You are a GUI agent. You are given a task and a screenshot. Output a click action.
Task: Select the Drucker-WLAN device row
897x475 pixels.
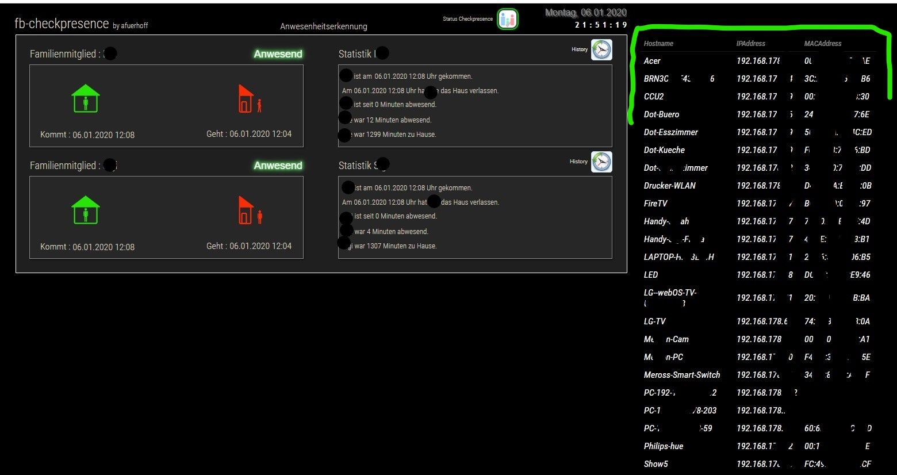(758, 186)
